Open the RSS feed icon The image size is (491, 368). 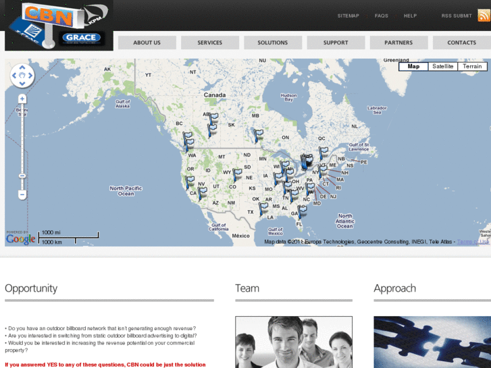[484, 16]
